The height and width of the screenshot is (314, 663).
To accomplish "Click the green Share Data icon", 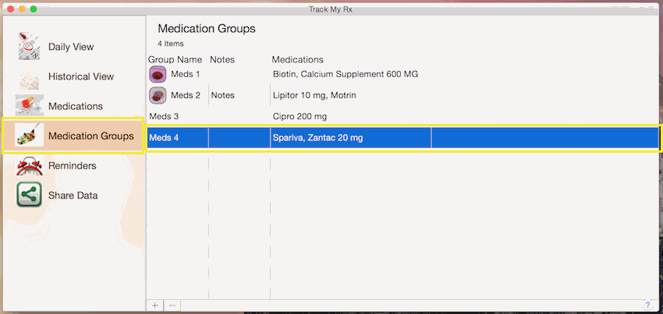I will [29, 195].
